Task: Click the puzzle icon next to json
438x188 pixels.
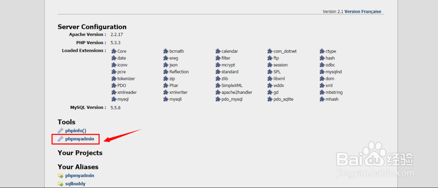Action: pyautogui.click(x=166, y=65)
